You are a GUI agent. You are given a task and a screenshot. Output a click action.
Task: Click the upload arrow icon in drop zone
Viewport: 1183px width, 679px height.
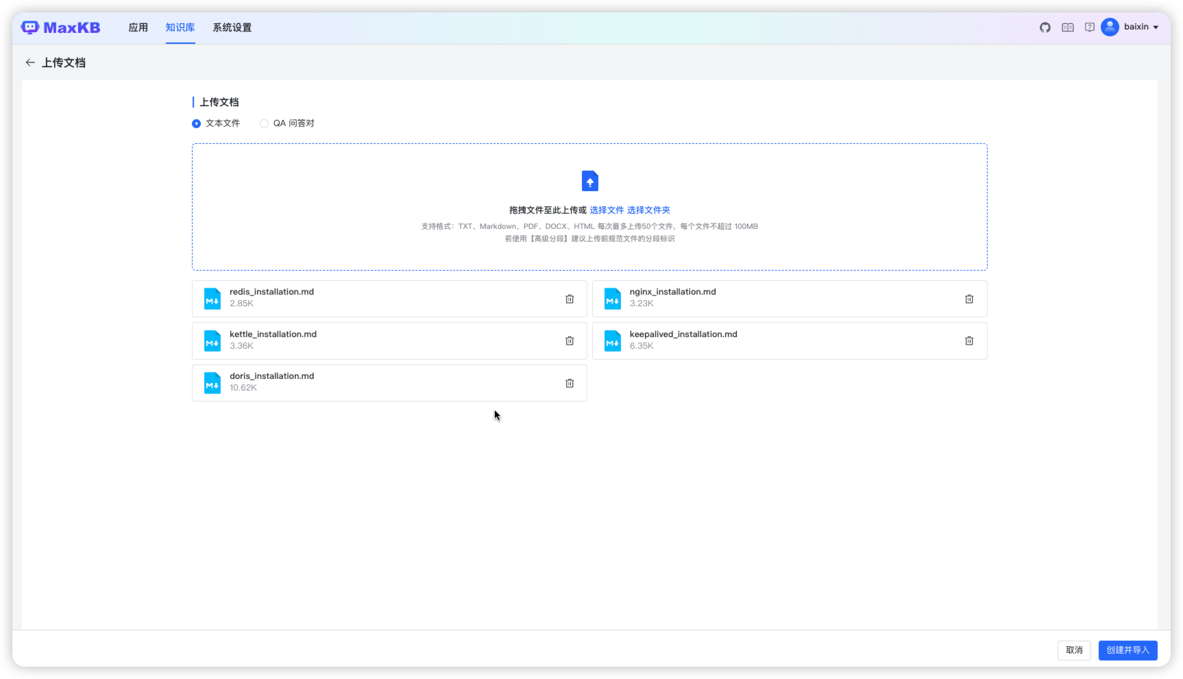pos(589,181)
